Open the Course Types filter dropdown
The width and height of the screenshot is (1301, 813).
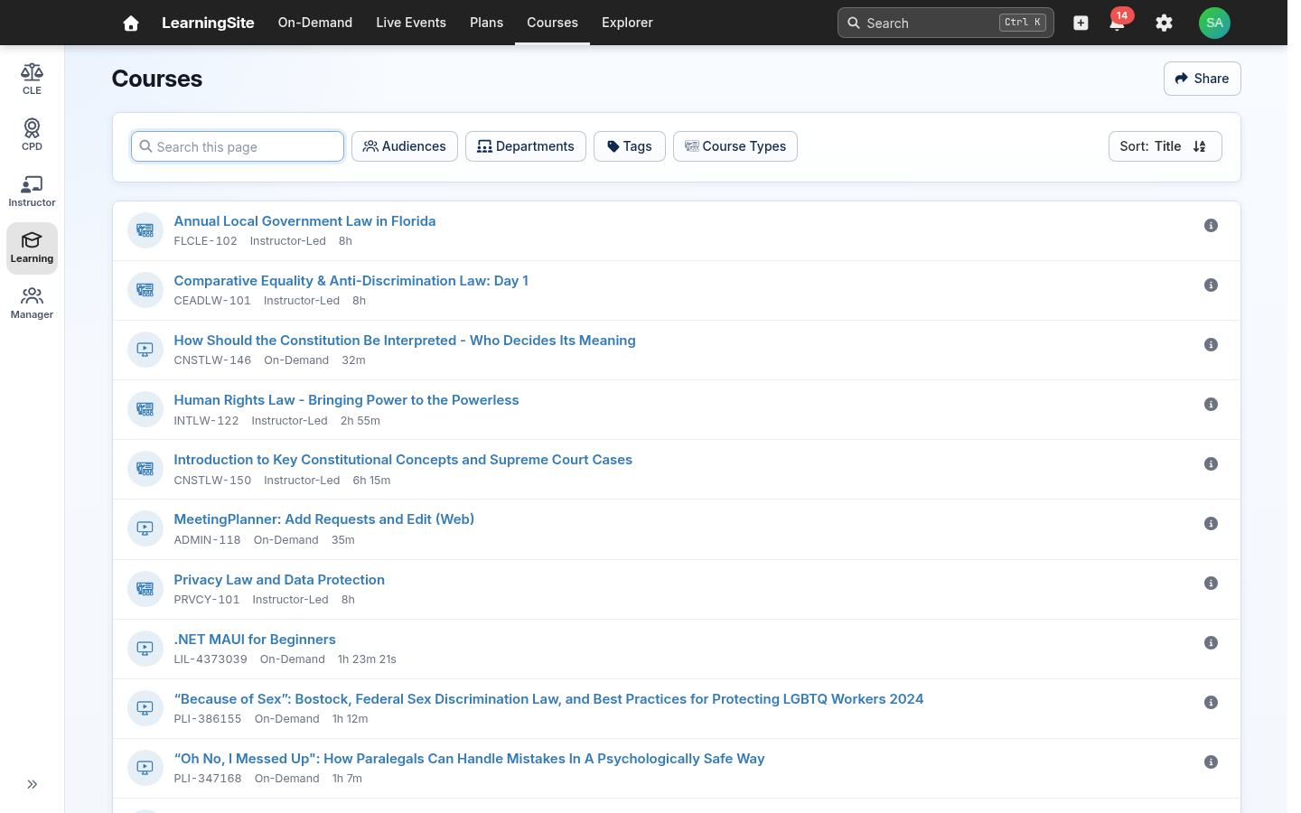tap(735, 146)
